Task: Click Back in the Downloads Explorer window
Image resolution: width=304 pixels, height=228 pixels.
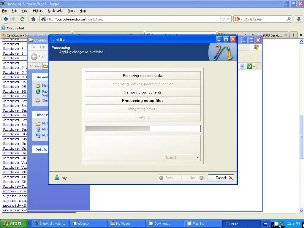Action: [38, 57]
